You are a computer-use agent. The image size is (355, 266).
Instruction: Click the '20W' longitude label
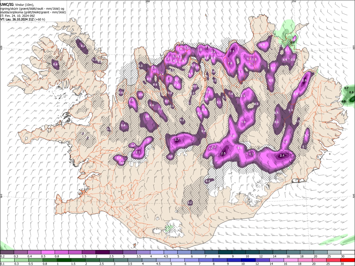point(148,1)
